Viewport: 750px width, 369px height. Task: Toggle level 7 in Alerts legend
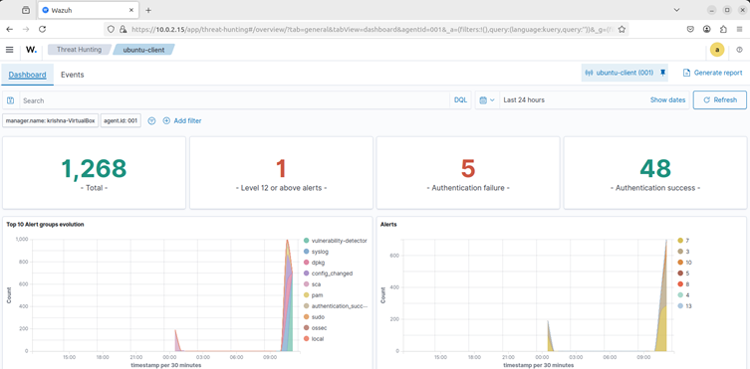click(x=683, y=241)
